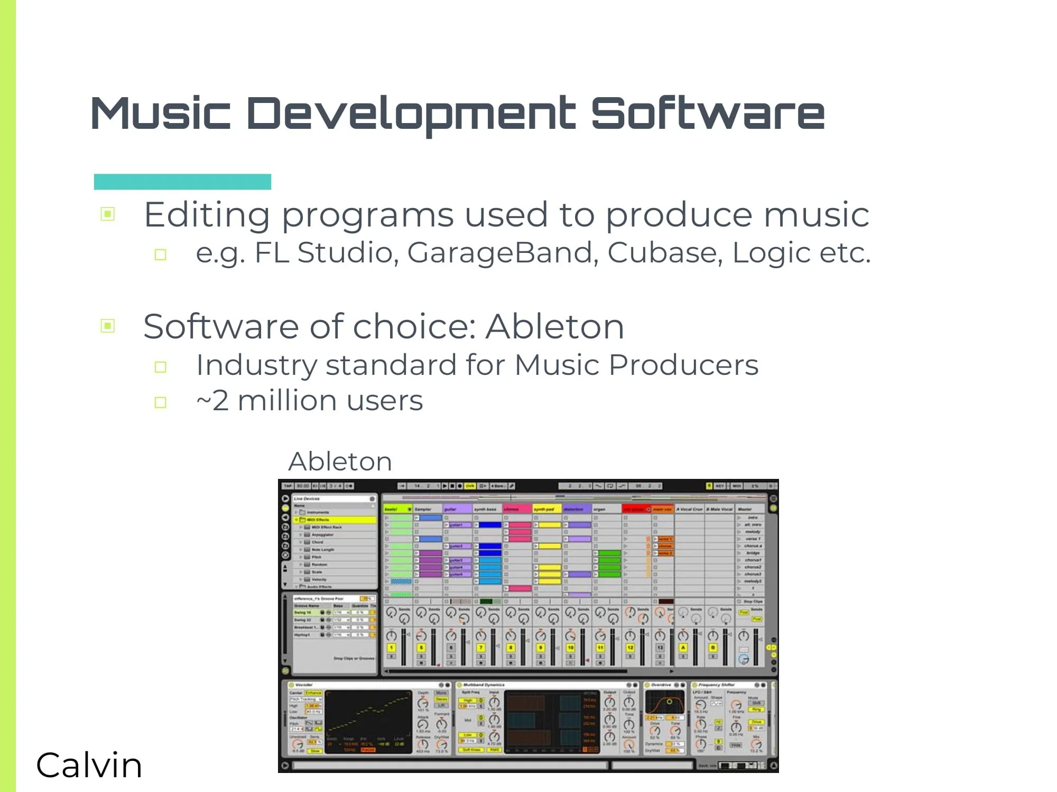Toggle return track A activator
The height and width of the screenshot is (792, 1057).
683,647
